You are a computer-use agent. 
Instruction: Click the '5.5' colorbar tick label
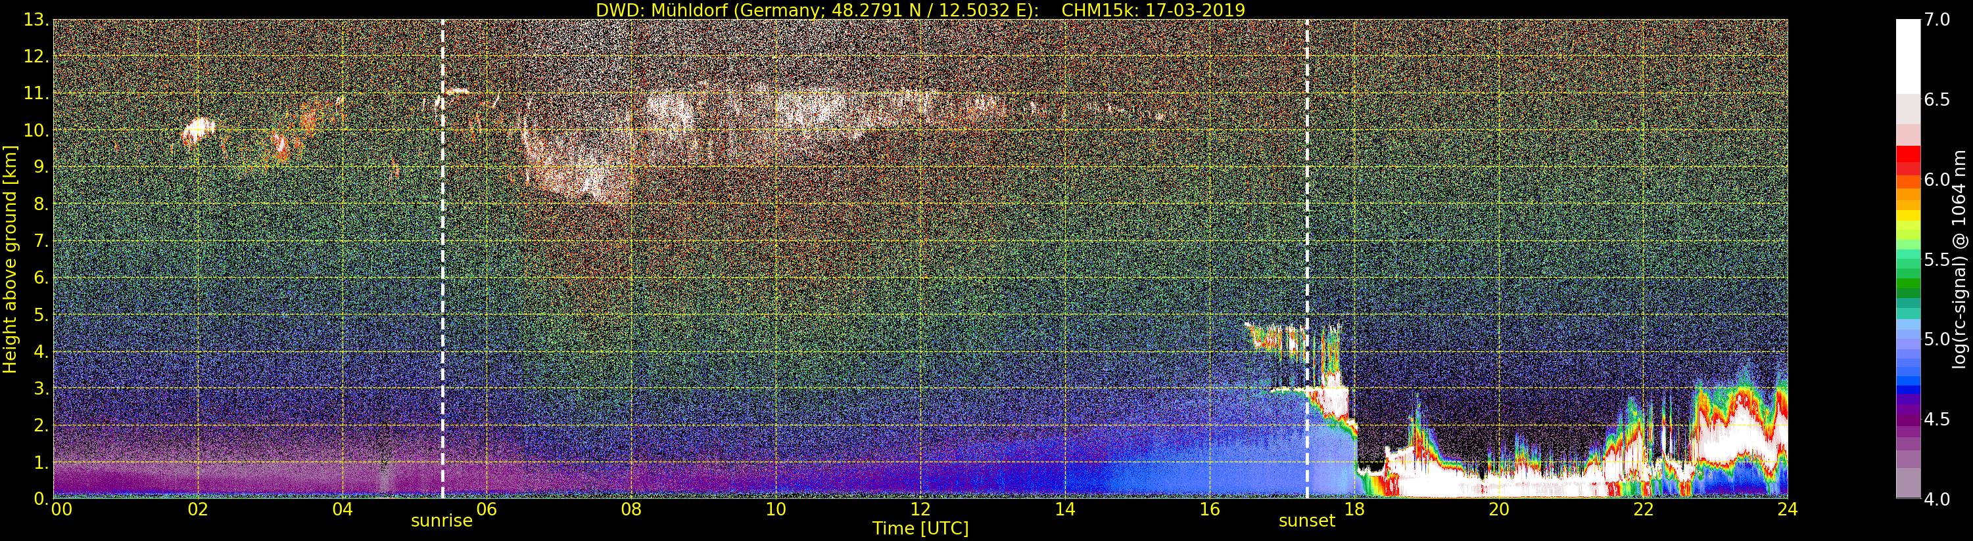1937,259
